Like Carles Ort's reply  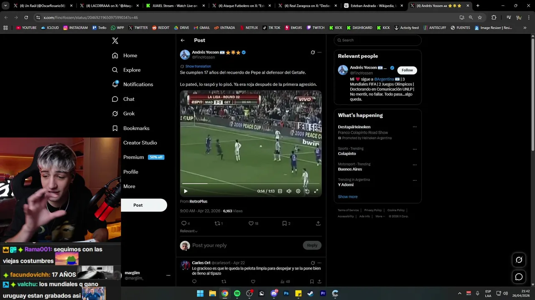click(x=253, y=282)
